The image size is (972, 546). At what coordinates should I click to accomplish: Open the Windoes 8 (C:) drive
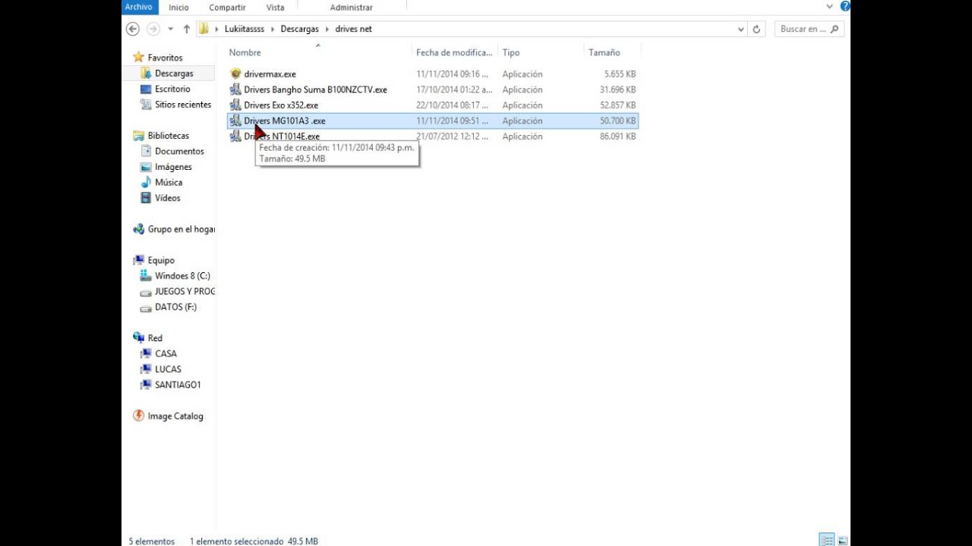182,276
